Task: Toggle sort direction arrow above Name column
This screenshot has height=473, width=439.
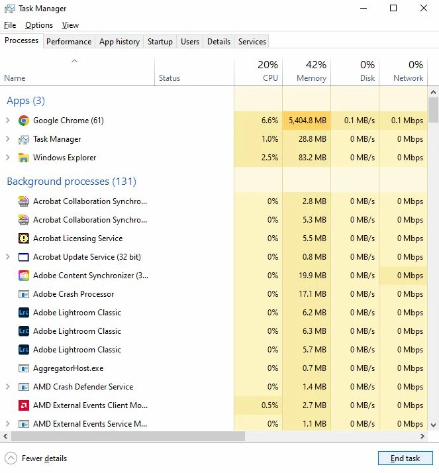Action: click(x=74, y=61)
